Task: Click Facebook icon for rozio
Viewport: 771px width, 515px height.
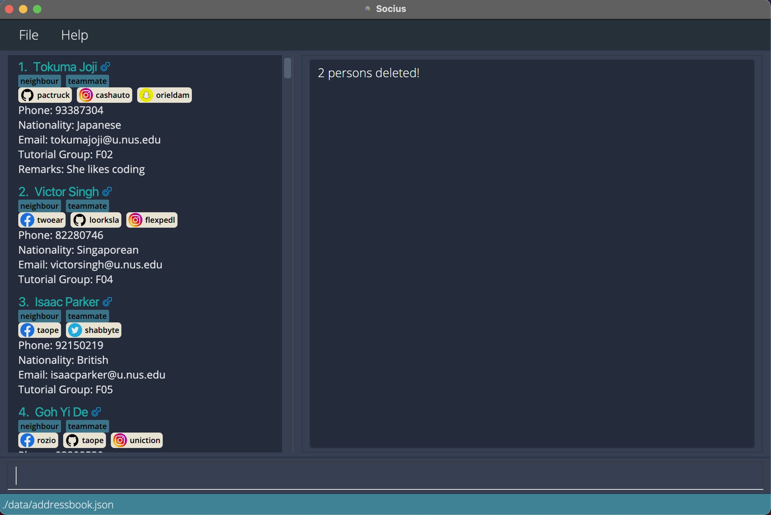Action: click(x=27, y=440)
